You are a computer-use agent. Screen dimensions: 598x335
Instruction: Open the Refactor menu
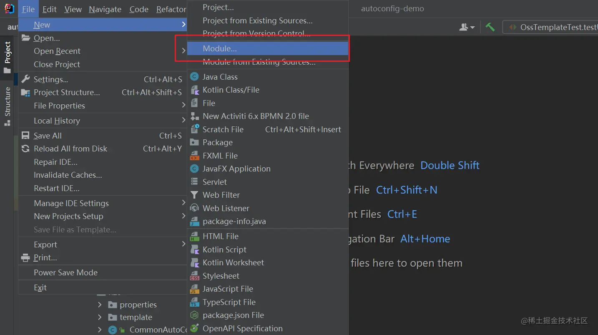[x=171, y=9]
